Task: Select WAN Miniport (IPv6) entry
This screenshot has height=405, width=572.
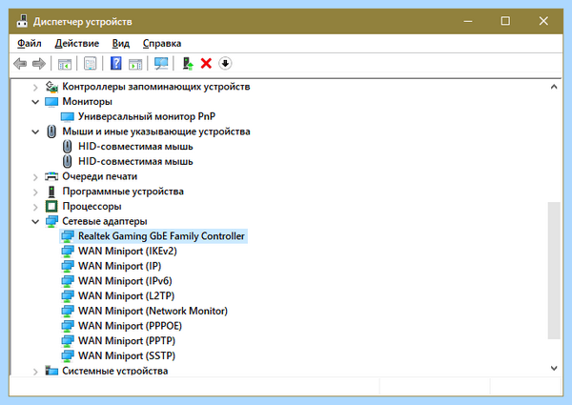Action: point(125,281)
